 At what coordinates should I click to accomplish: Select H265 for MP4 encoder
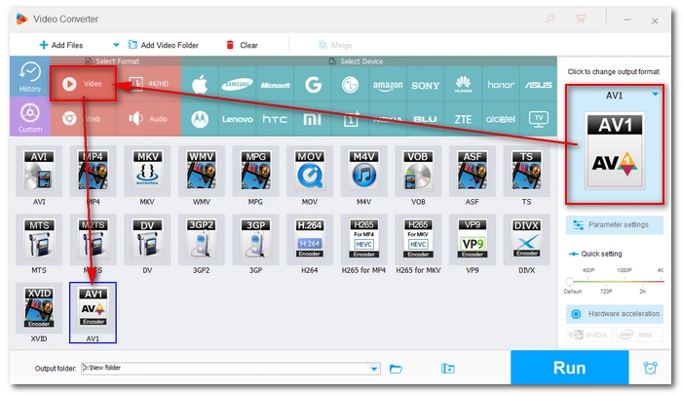click(364, 239)
